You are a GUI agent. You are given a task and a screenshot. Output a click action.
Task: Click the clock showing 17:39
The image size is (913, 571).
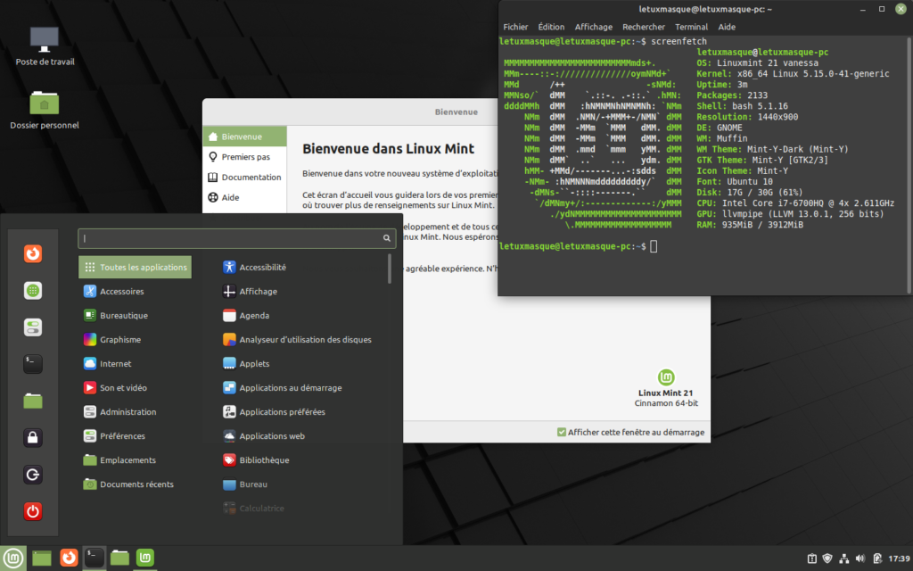click(899, 559)
